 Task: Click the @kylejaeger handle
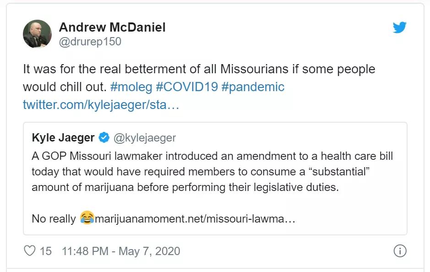(144, 137)
